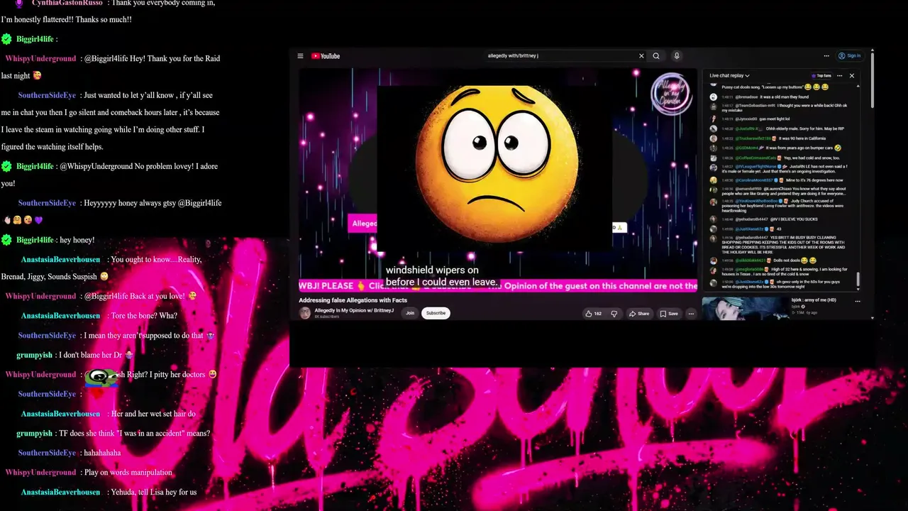The width and height of the screenshot is (908, 511).
Task: Play the 'björk : army of me' recommended thumbnail
Action: point(745,308)
